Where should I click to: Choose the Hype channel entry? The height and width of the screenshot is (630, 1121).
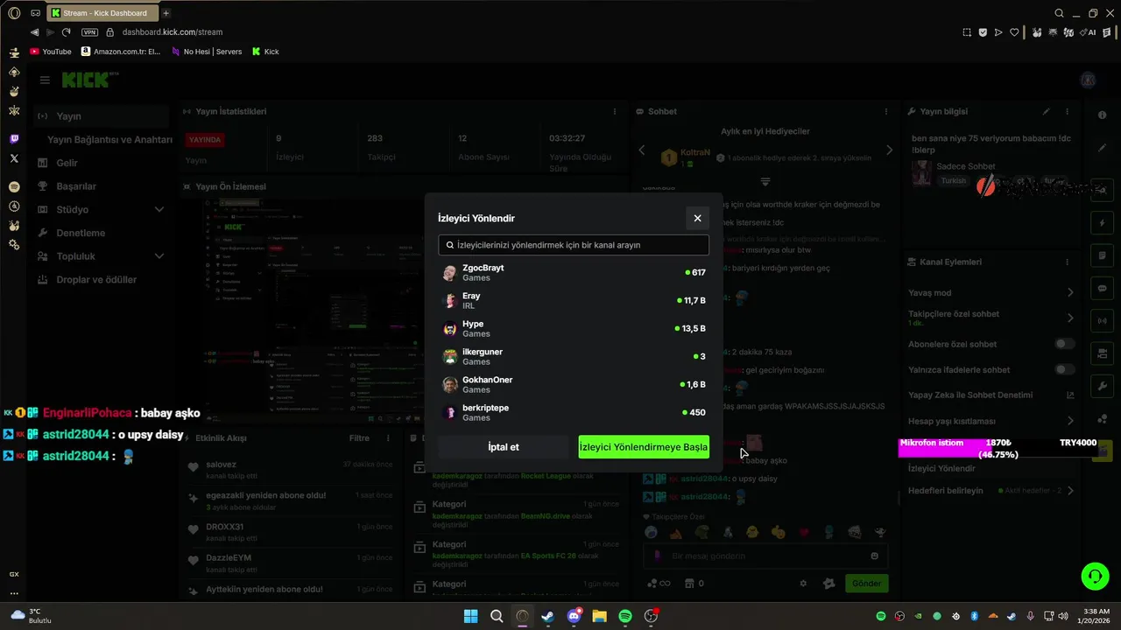(x=574, y=329)
